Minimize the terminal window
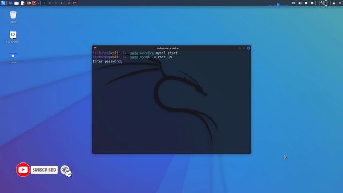This screenshot has width=343, height=193. [240, 48]
